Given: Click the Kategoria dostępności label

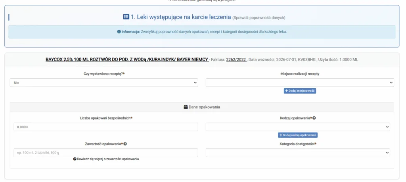Looking at the screenshot, I should tap(298, 144).
